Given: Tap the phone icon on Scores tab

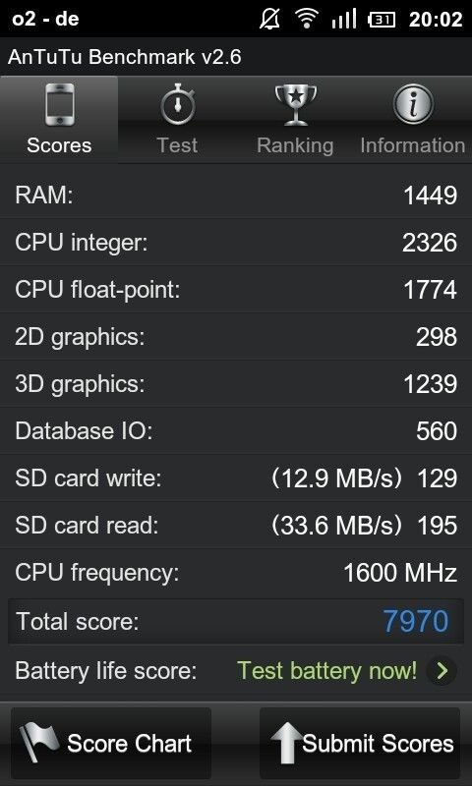Looking at the screenshot, I should [x=60, y=105].
